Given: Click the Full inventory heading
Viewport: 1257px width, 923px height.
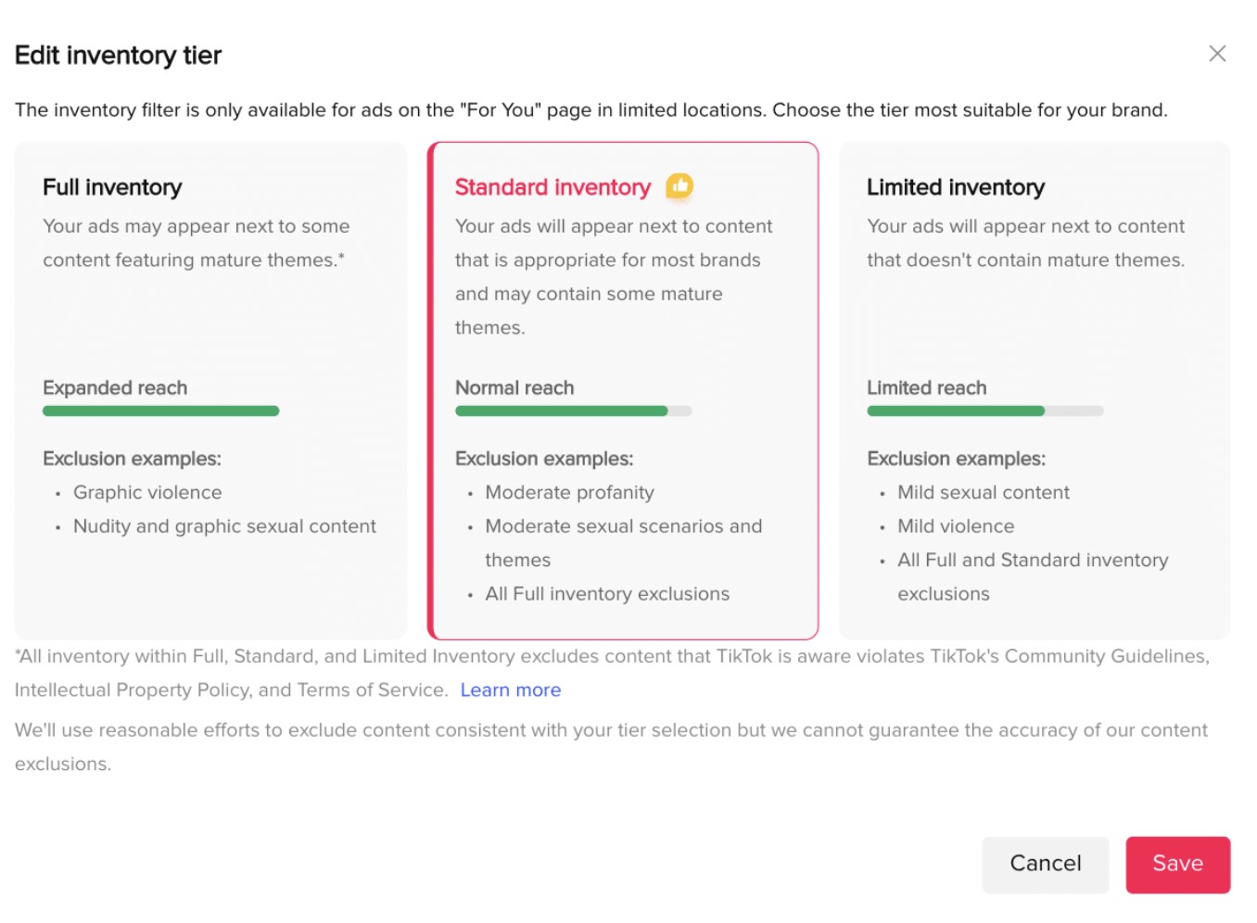Looking at the screenshot, I should (111, 186).
